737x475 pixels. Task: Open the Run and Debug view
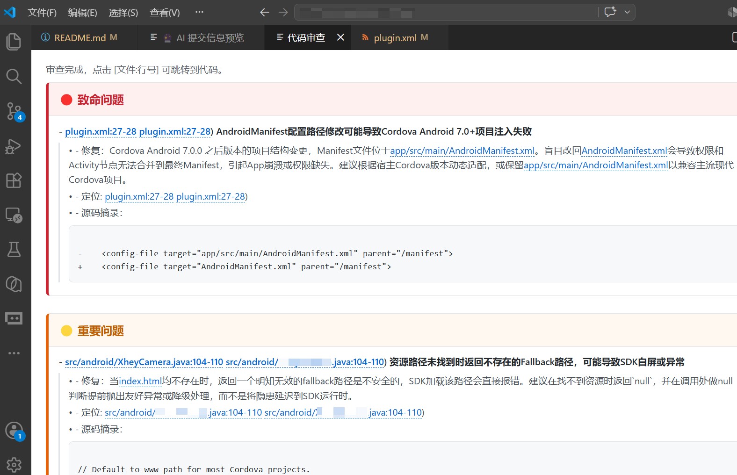tap(14, 146)
